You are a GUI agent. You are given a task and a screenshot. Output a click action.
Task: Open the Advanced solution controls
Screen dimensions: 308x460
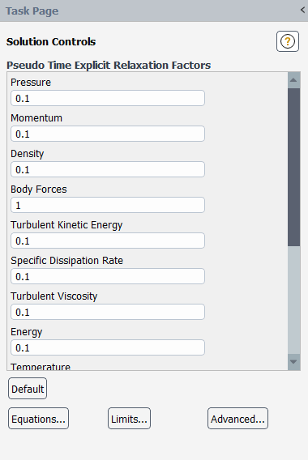237,419
